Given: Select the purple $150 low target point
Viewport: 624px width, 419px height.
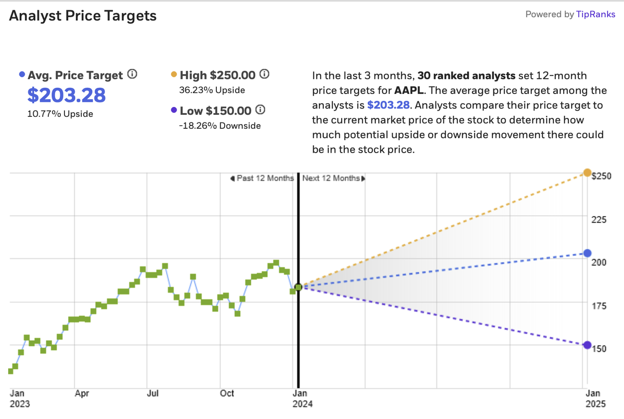Looking at the screenshot, I should [587, 345].
